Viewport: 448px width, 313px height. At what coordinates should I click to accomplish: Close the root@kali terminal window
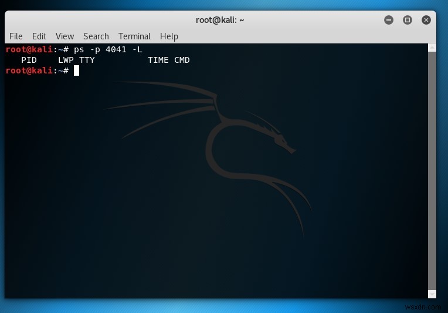coord(426,20)
